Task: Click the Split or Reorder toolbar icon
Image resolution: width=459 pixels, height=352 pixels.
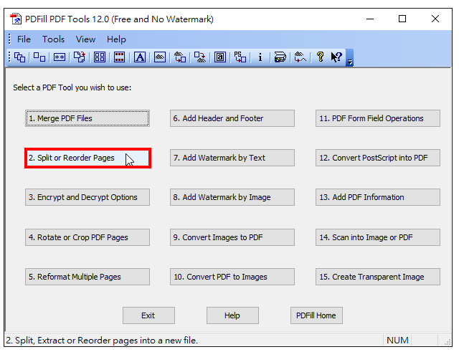Action: pos(39,57)
